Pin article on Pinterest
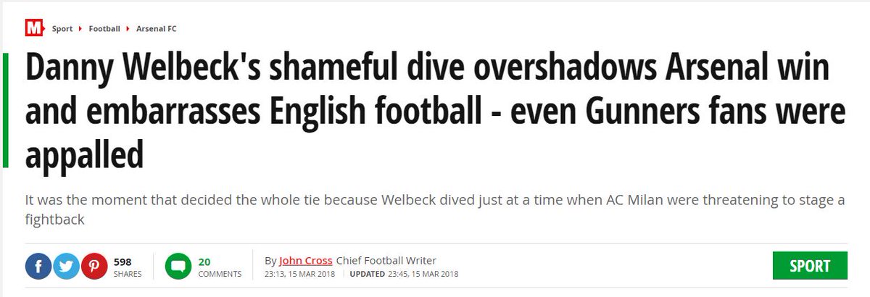The height and width of the screenshot is (297, 870). (94, 267)
